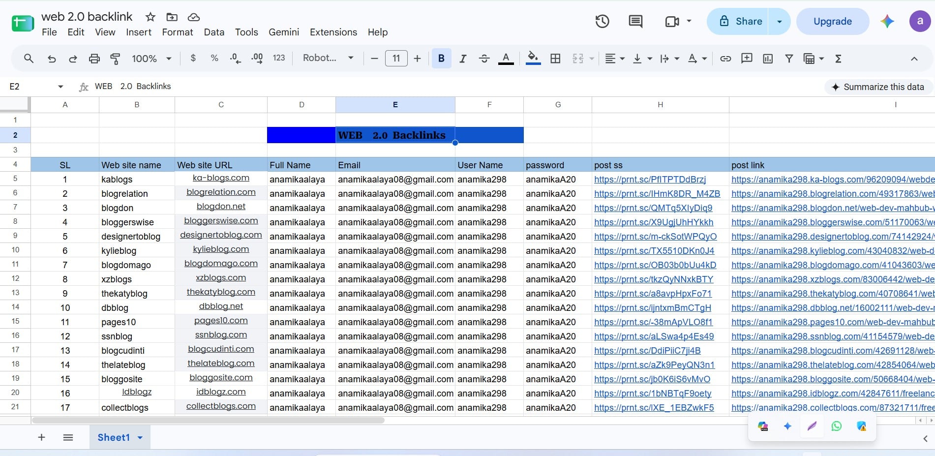Open all comments panel
This screenshot has width=935, height=456.
(x=635, y=21)
